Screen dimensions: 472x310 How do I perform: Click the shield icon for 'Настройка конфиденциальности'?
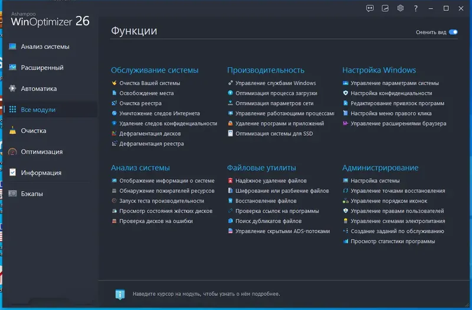point(346,93)
